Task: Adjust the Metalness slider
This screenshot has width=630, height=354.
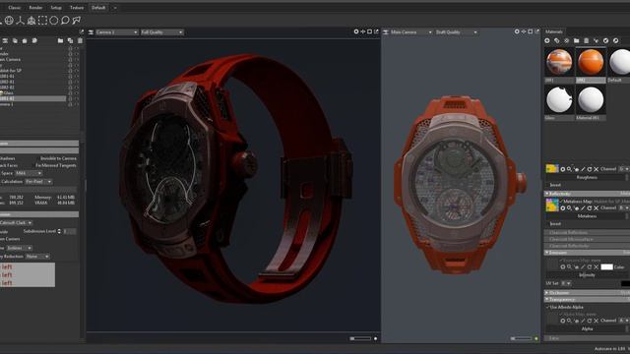Action: click(587, 216)
